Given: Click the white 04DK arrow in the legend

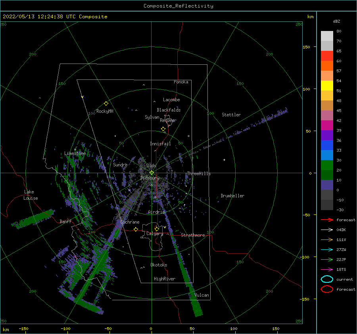Looking at the screenshot, I should tap(327, 230).
